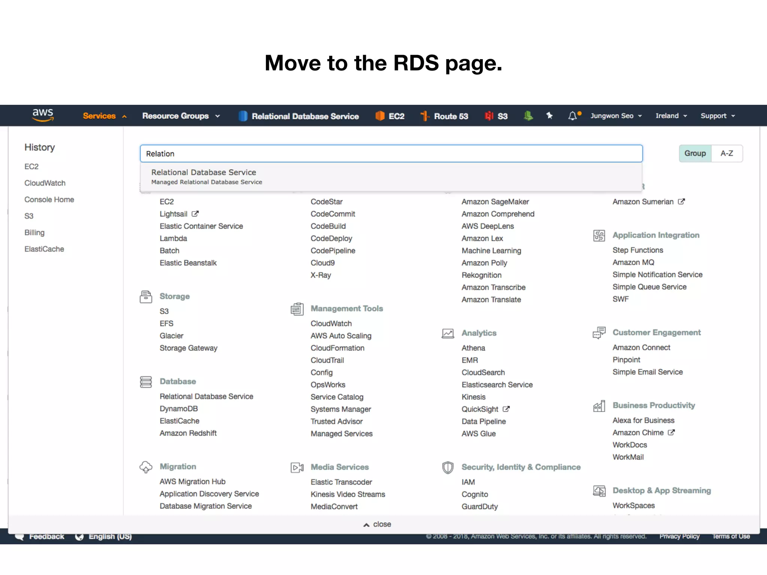Image resolution: width=767 pixels, height=575 pixels.
Task: Open the Privacy Policy footer link
Action: point(679,536)
